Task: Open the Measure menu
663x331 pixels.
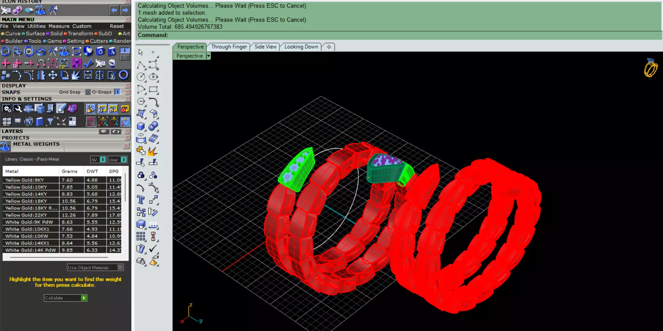Action: pyautogui.click(x=59, y=26)
